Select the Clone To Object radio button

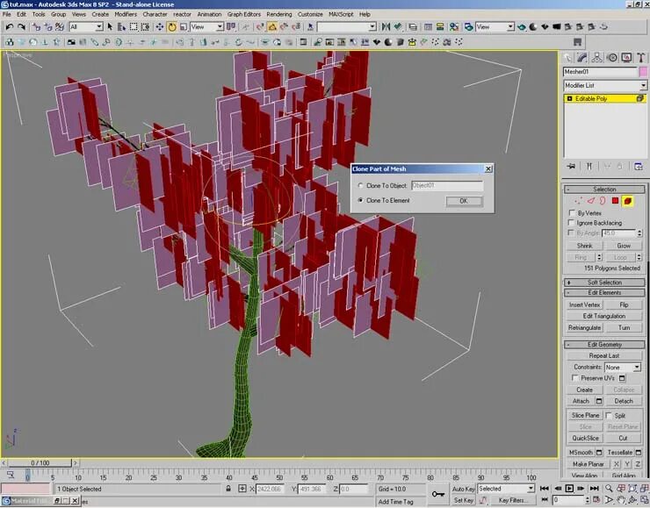361,186
